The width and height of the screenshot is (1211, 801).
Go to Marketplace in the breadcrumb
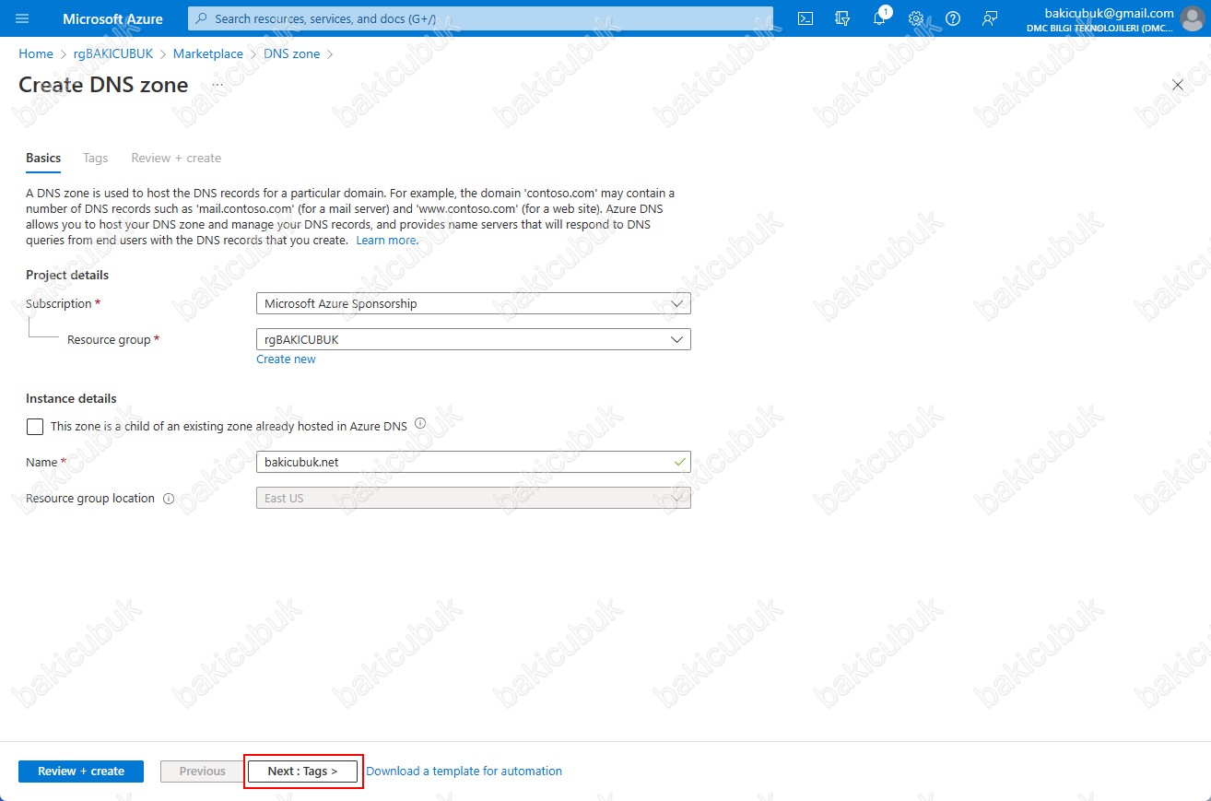(x=208, y=53)
